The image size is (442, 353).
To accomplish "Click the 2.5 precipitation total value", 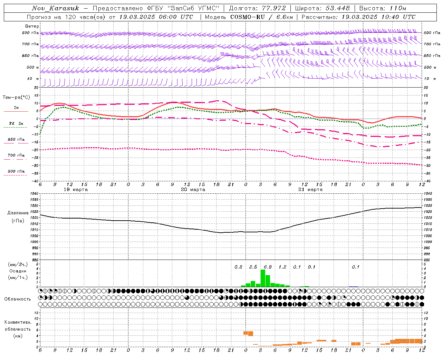I will (253, 267).
